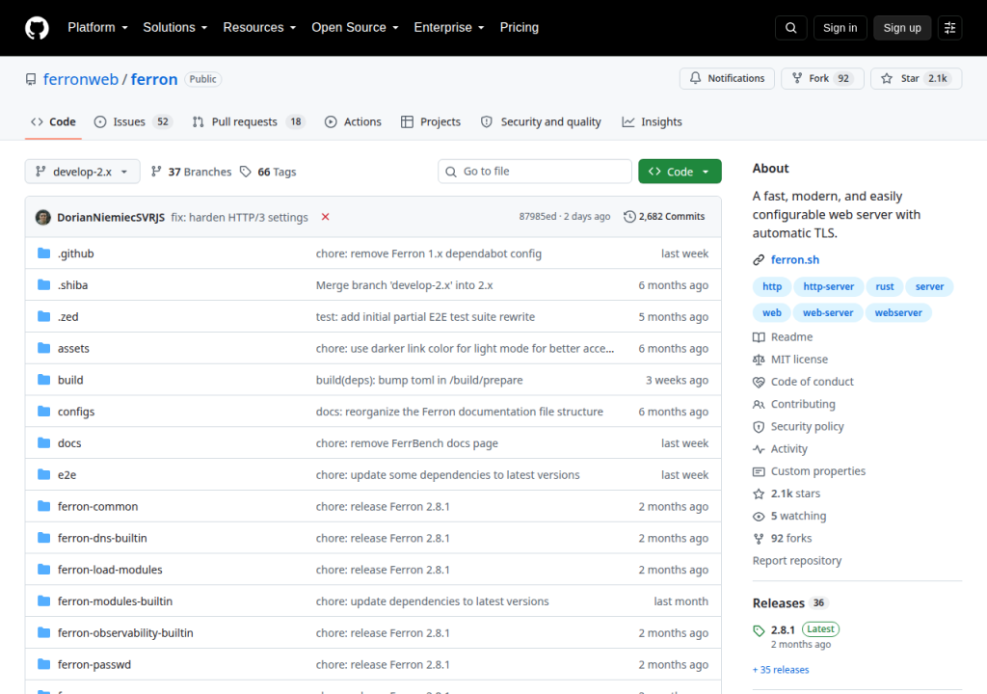Open the ferron repository name link
Image resolution: width=987 pixels, height=694 pixels.
154,79
